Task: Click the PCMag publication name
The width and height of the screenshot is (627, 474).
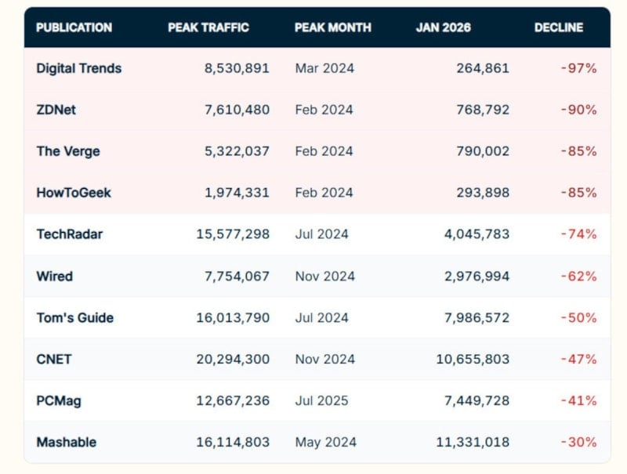Action: pyautogui.click(x=58, y=400)
